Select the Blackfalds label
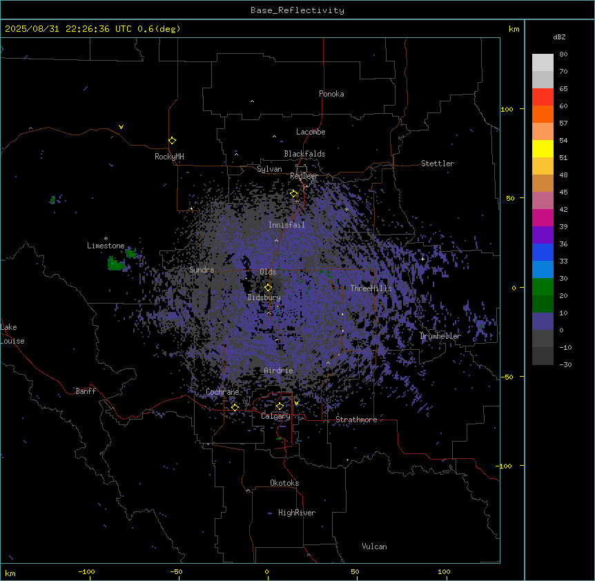Screen dimensions: 595x581 tap(304, 154)
